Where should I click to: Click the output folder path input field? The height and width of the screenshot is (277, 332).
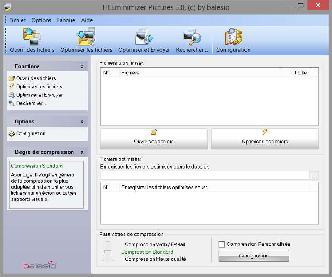[x=205, y=176]
